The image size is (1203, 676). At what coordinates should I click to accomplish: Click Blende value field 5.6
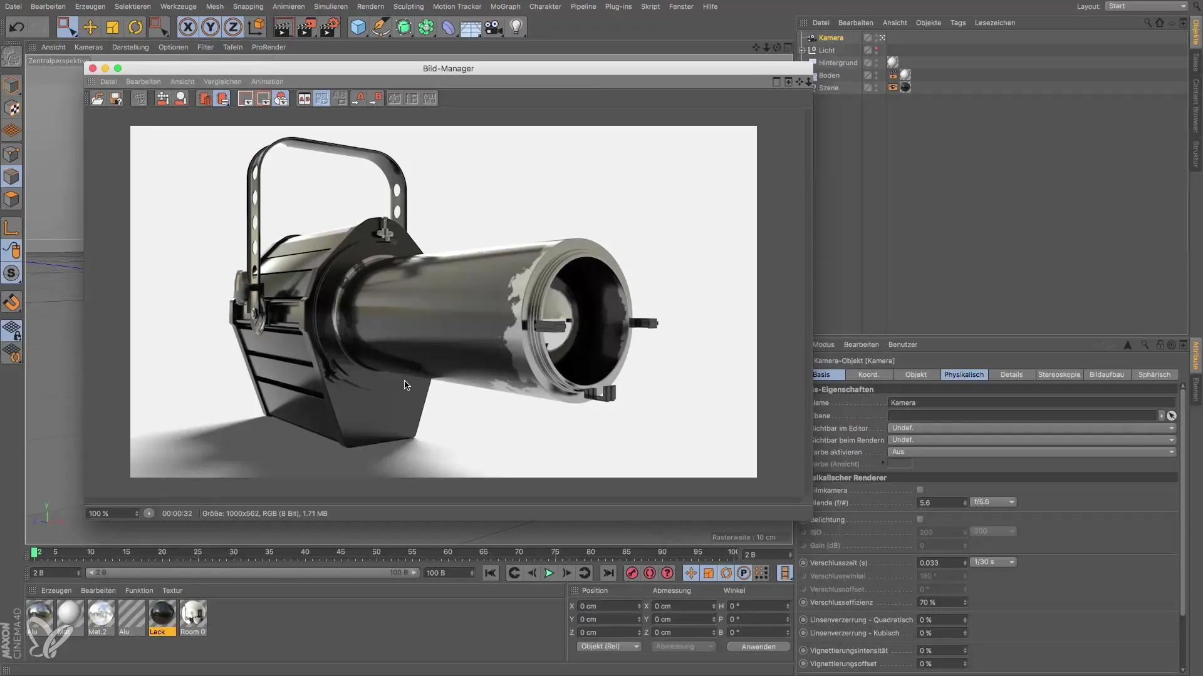click(942, 503)
